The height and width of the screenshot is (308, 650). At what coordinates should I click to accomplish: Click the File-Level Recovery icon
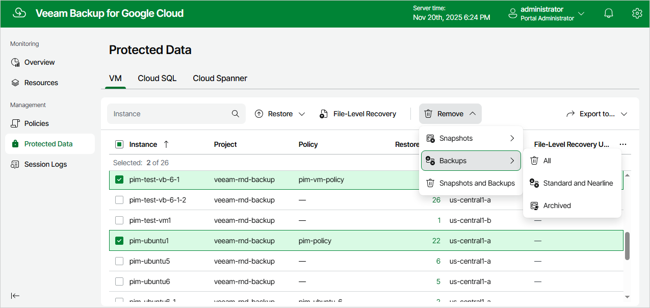click(324, 114)
